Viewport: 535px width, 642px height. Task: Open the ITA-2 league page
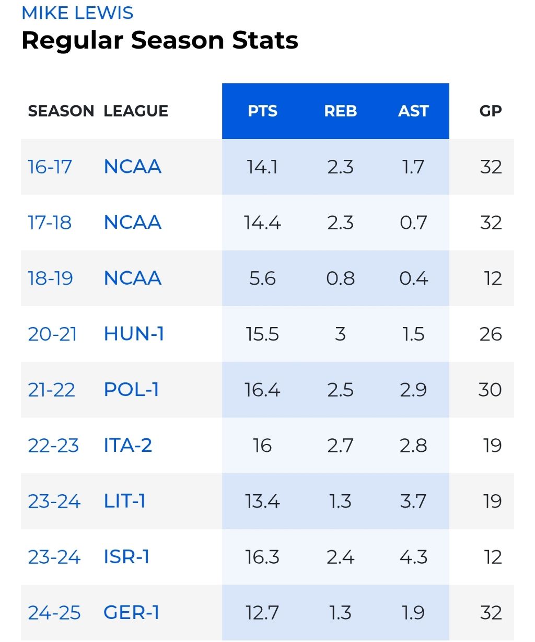(x=128, y=446)
